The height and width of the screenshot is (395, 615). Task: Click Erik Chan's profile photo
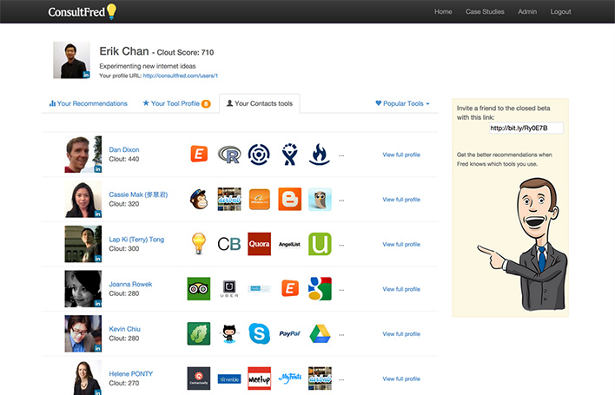[71, 60]
